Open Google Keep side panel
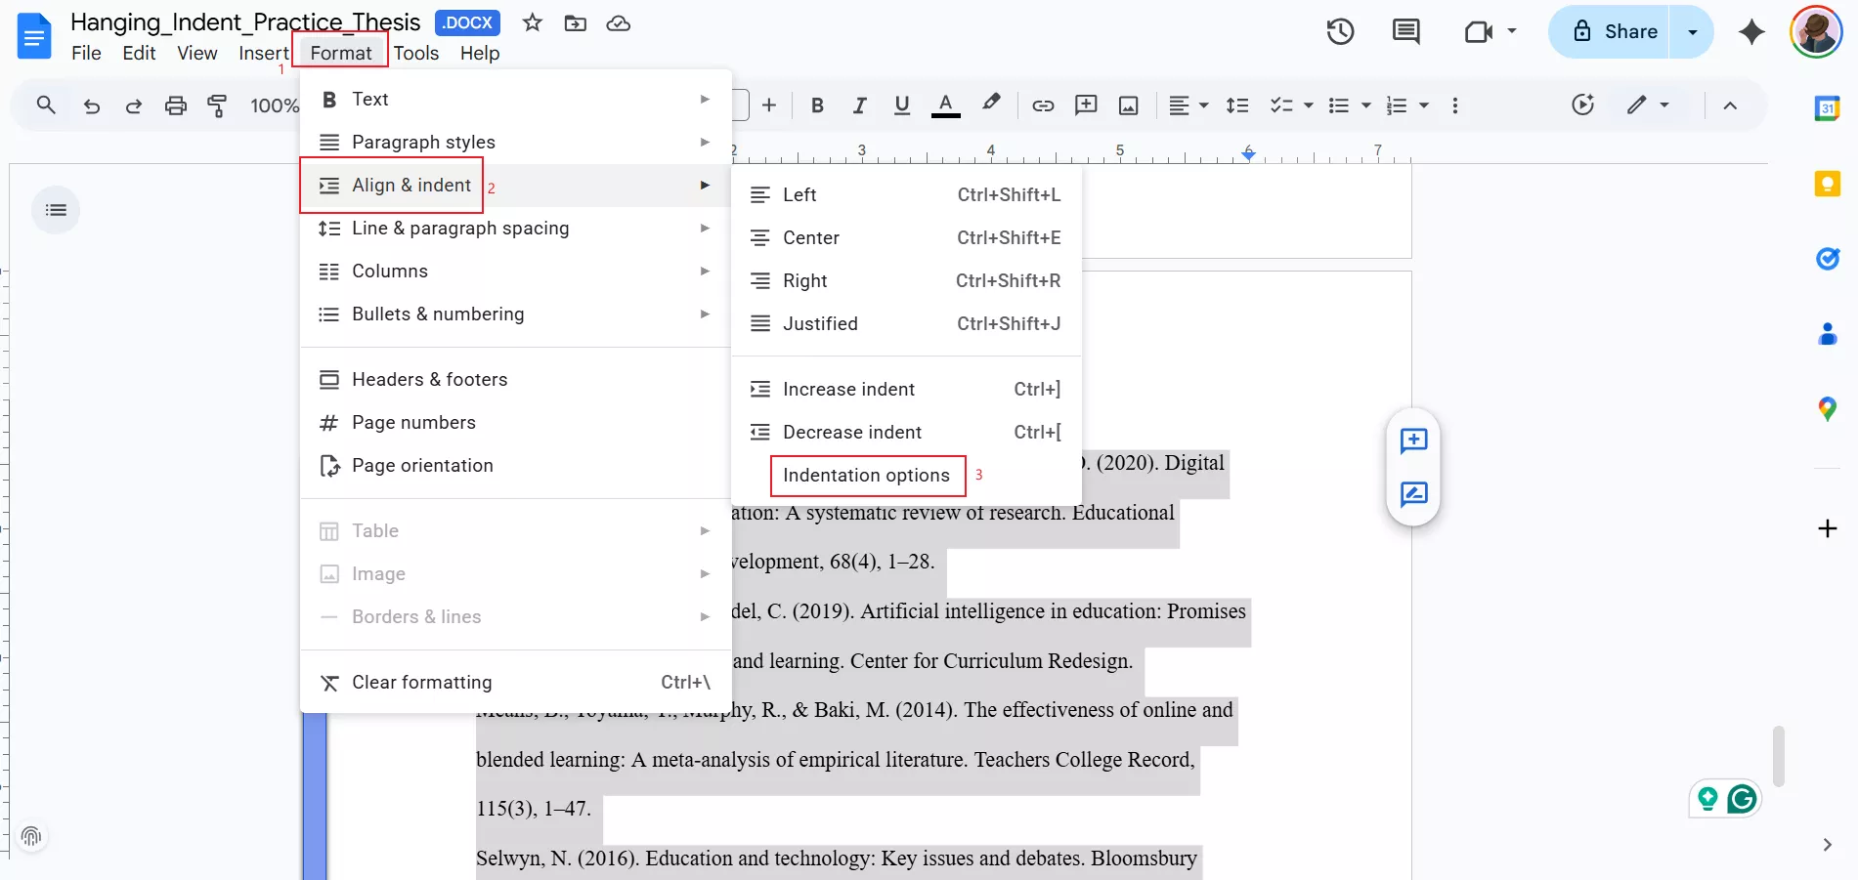The image size is (1858, 880). pyautogui.click(x=1828, y=184)
